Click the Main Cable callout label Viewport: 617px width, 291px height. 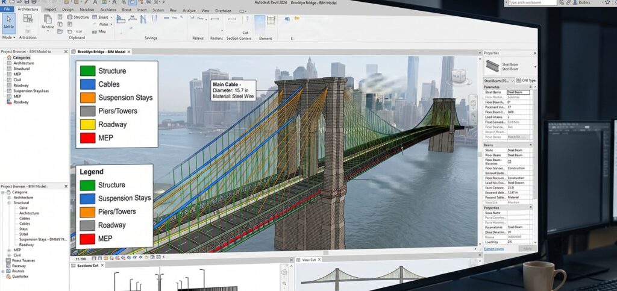coord(233,90)
